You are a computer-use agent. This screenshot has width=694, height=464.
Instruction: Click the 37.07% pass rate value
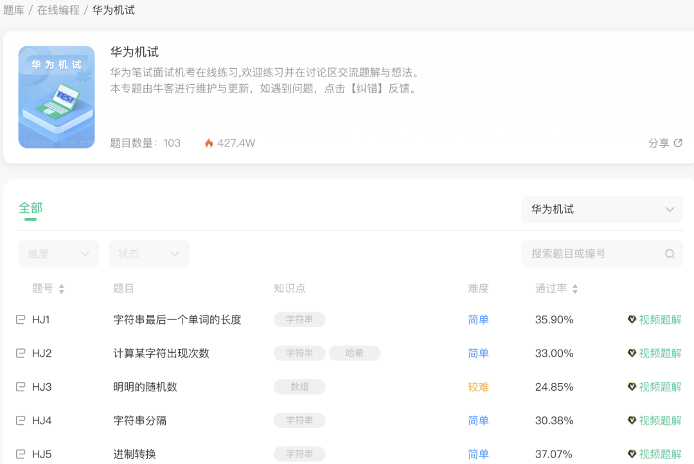click(554, 454)
